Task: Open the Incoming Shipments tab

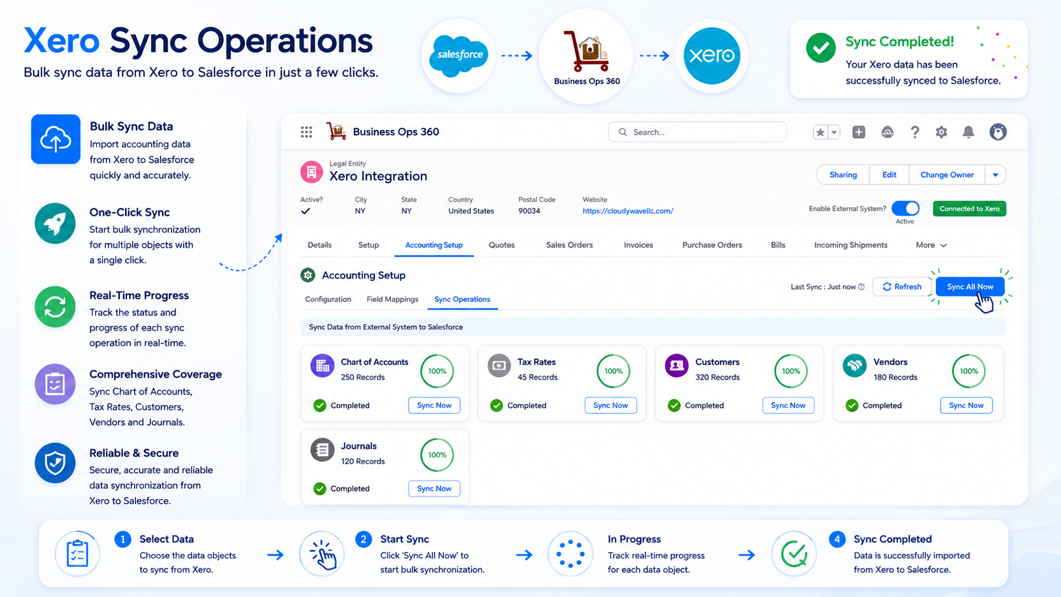Action: (x=851, y=245)
